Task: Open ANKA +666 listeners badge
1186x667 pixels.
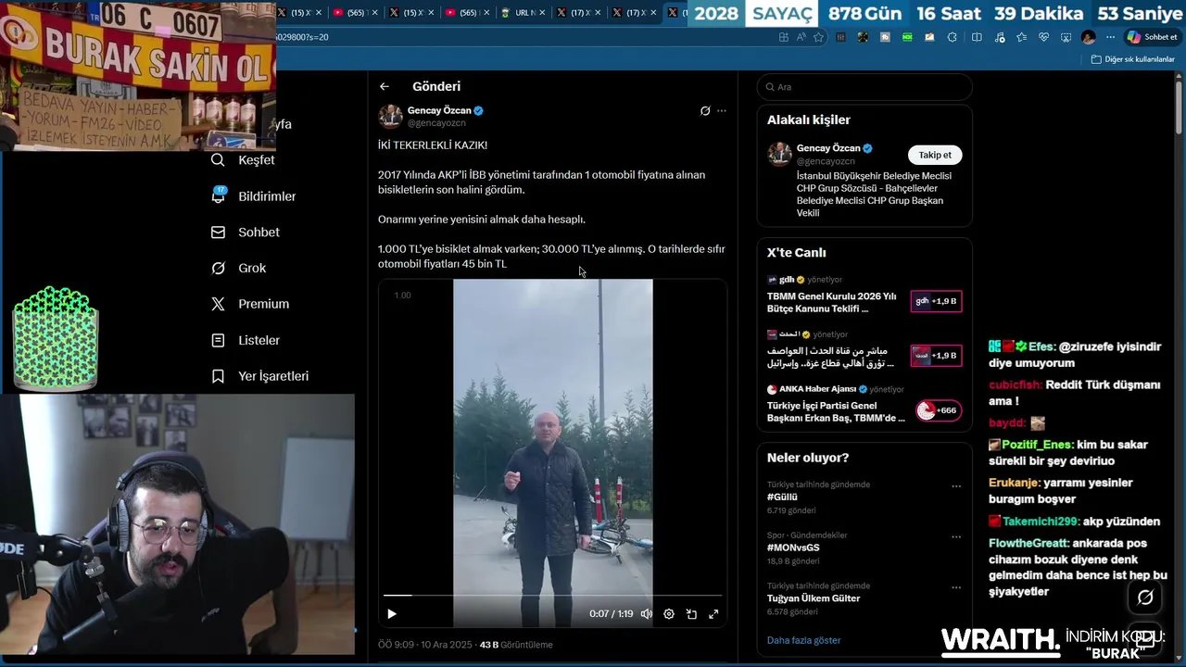Action: (938, 410)
